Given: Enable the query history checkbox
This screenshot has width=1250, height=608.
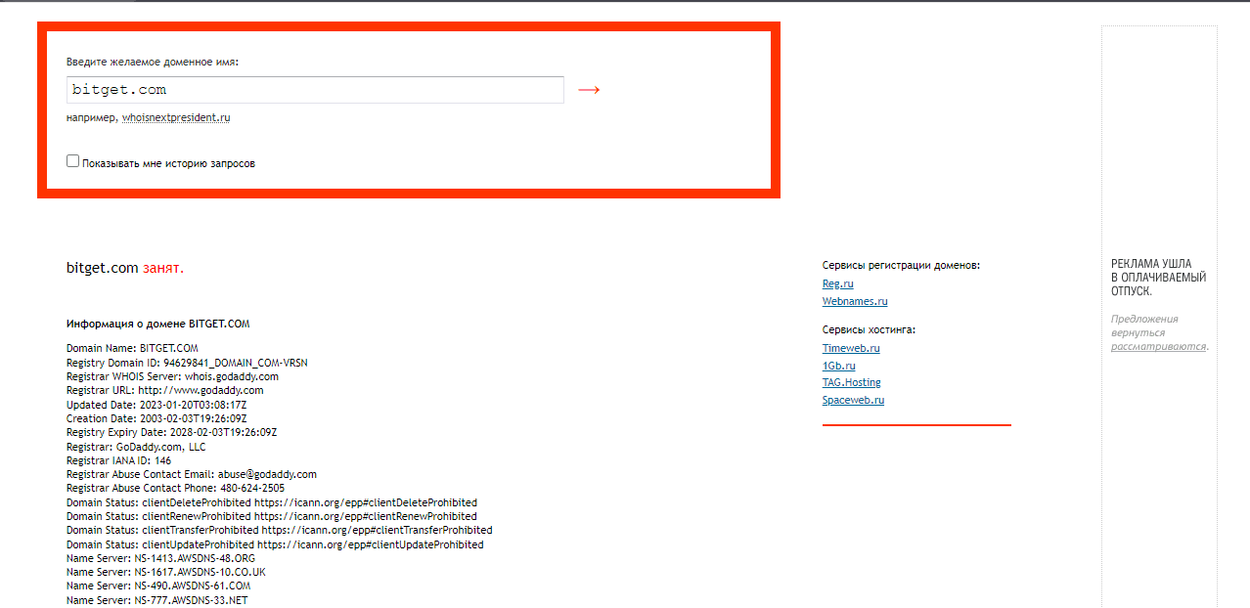Looking at the screenshot, I should 72,161.
